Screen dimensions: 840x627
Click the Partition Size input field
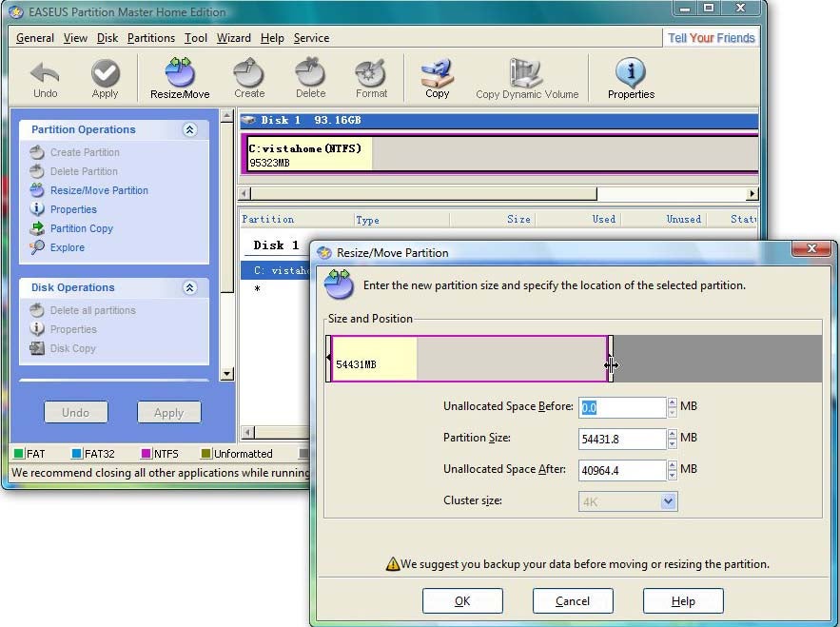622,439
